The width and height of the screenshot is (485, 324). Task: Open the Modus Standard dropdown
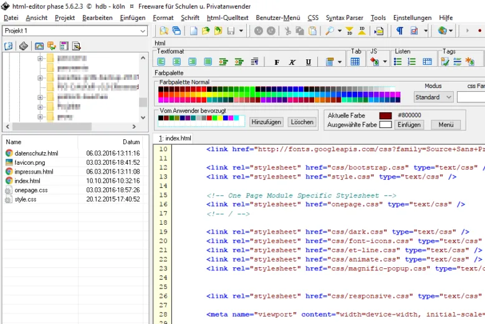(434, 97)
